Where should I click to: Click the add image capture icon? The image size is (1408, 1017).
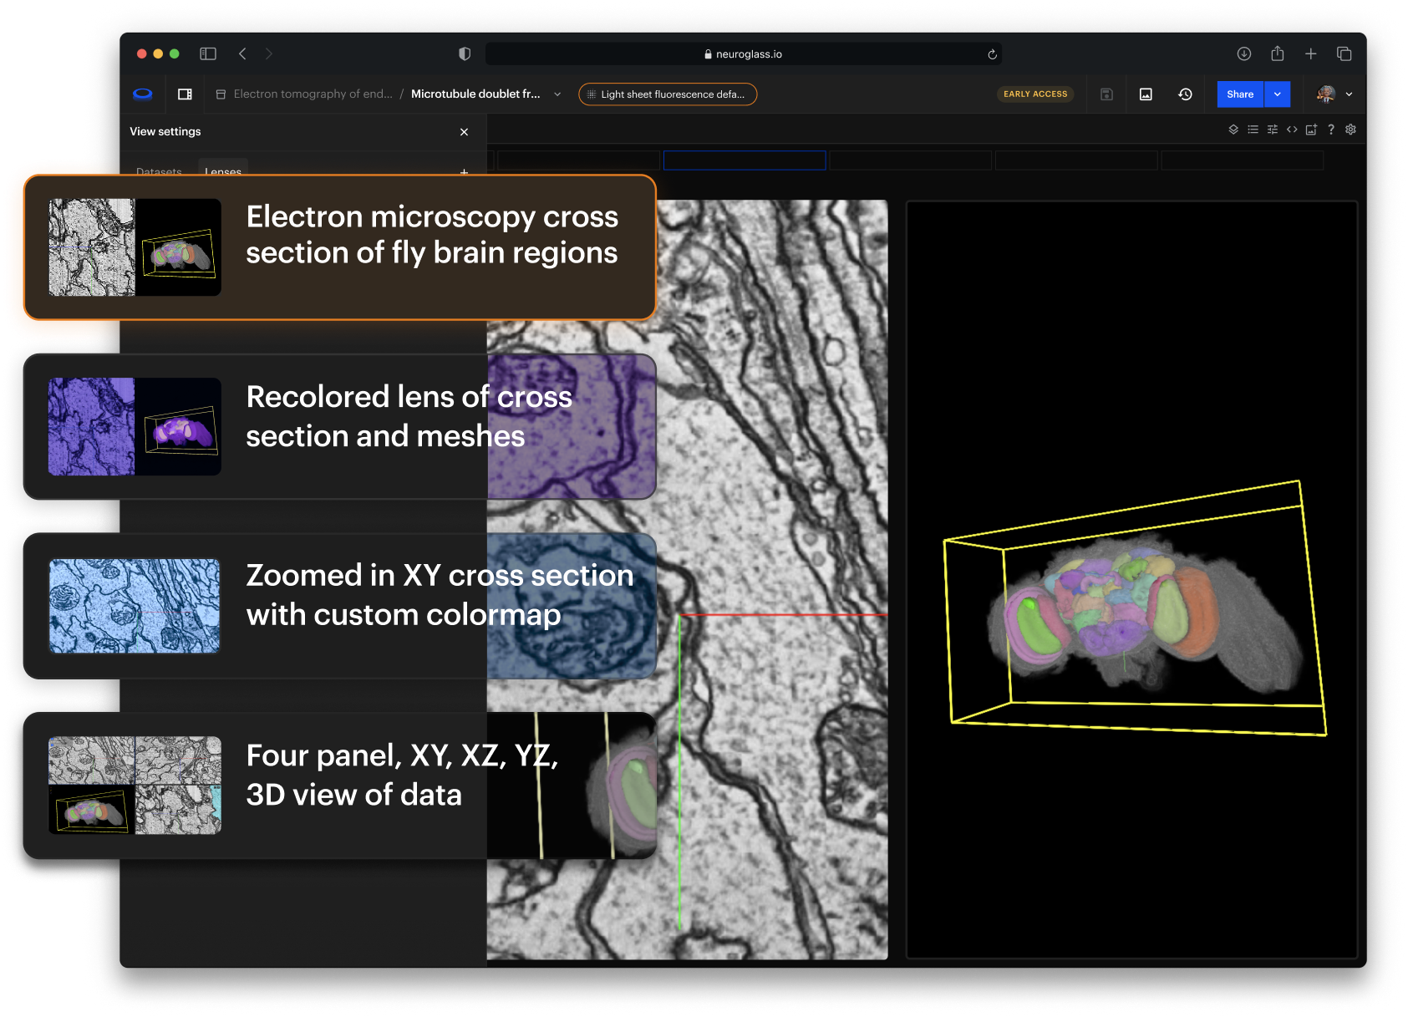point(1311,130)
